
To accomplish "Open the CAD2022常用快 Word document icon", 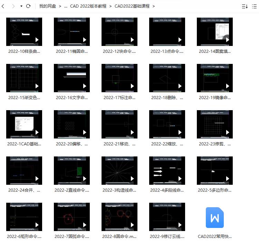I will coord(214,218).
